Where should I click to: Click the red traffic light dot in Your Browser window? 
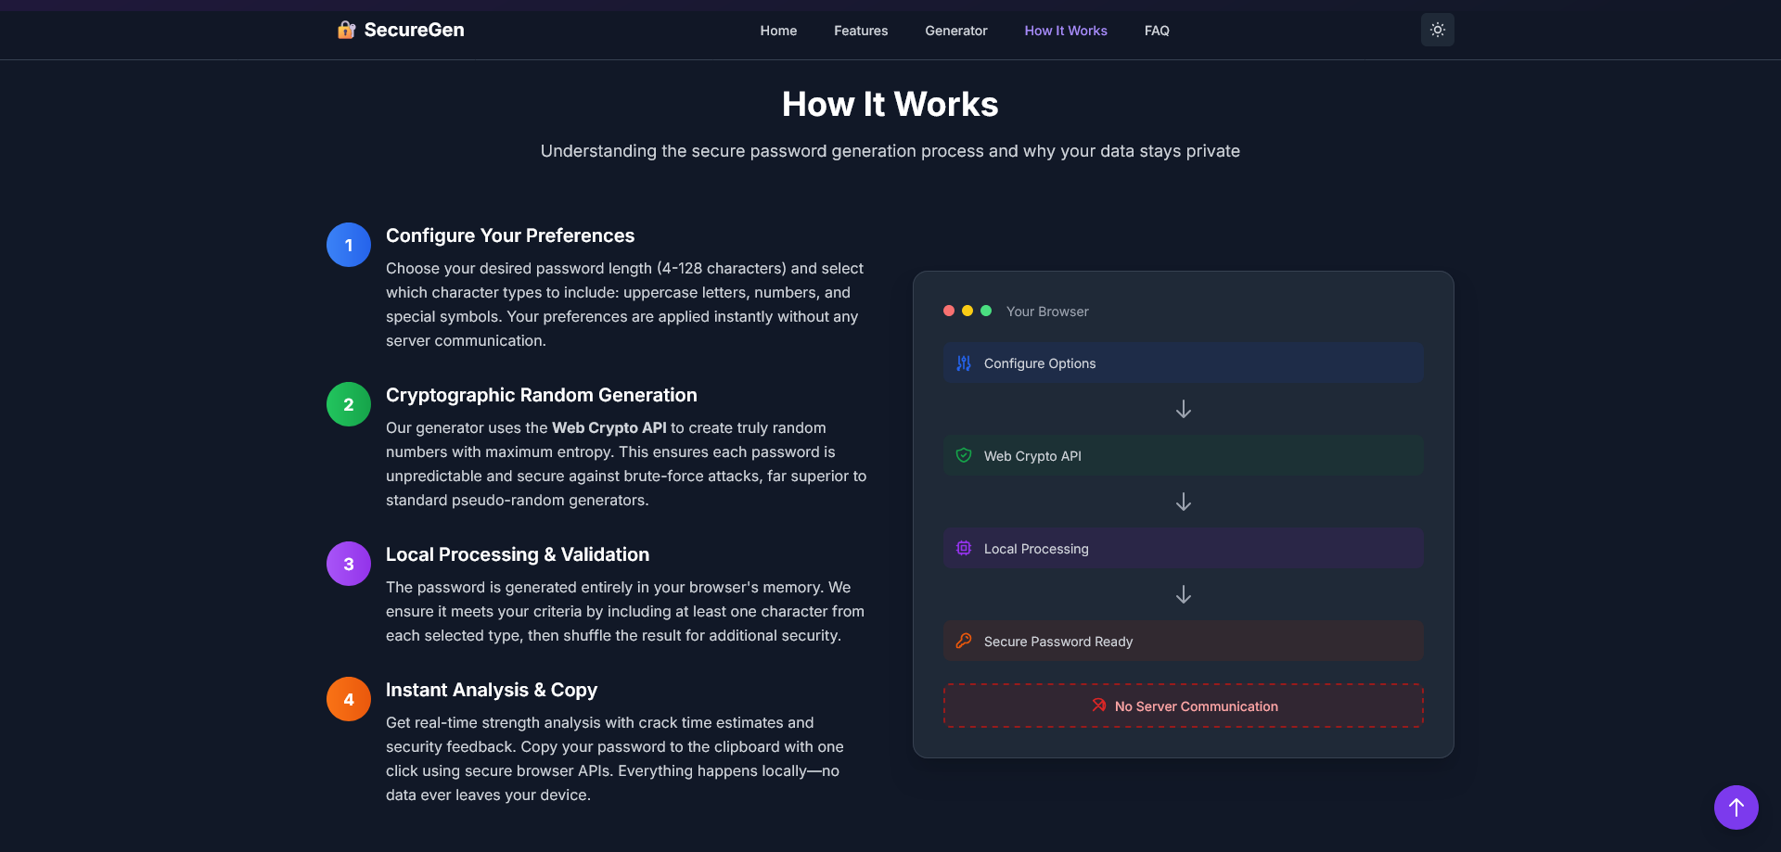point(949,311)
